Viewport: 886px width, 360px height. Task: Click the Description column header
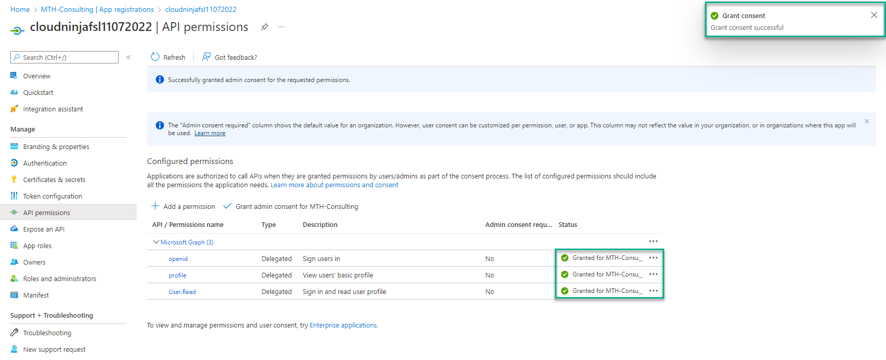[320, 224]
